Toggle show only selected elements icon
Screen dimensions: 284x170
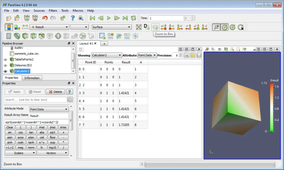click(x=186, y=55)
